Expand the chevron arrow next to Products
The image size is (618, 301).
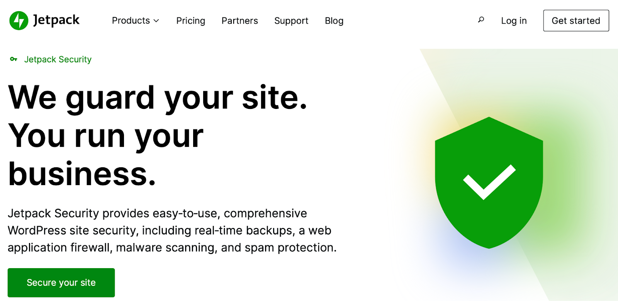pos(156,21)
